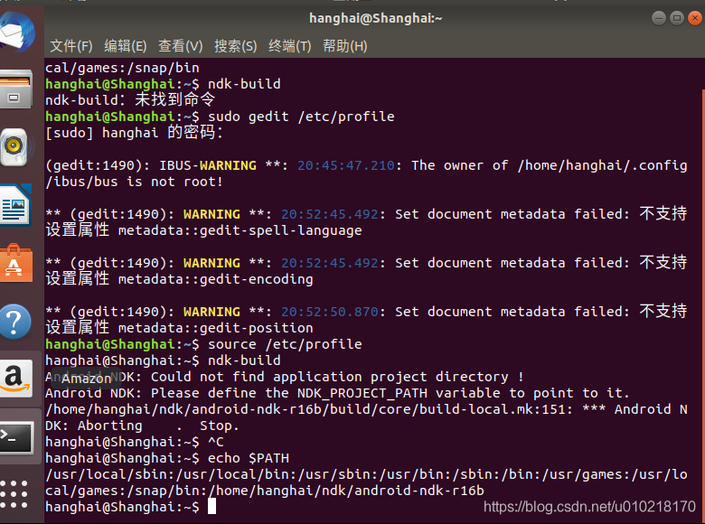Click 'metadata::gedit-encoding' text
The width and height of the screenshot is (705, 524).
(216, 279)
